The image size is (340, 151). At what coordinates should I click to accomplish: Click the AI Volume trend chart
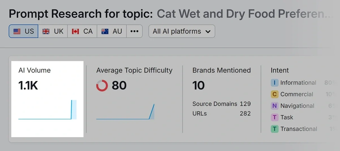[48, 110]
